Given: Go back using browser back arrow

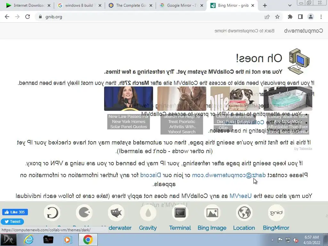Looking at the screenshot, I should [x=7, y=17].
